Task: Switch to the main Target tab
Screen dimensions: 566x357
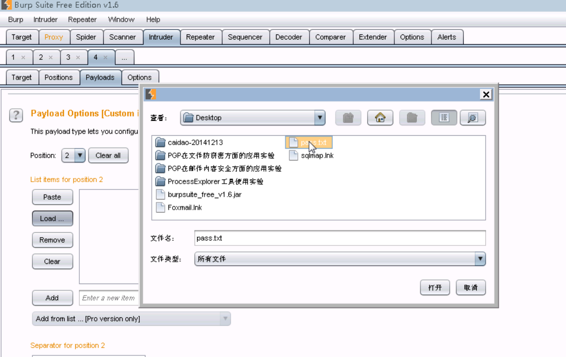Action: tap(22, 37)
